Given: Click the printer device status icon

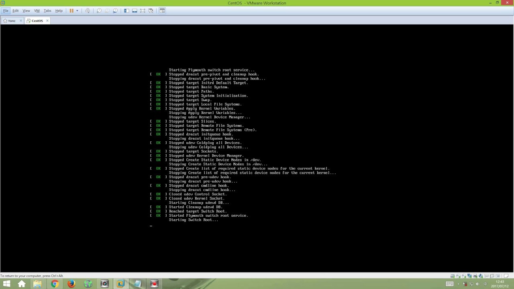Looking at the screenshot, I should point(475,276).
